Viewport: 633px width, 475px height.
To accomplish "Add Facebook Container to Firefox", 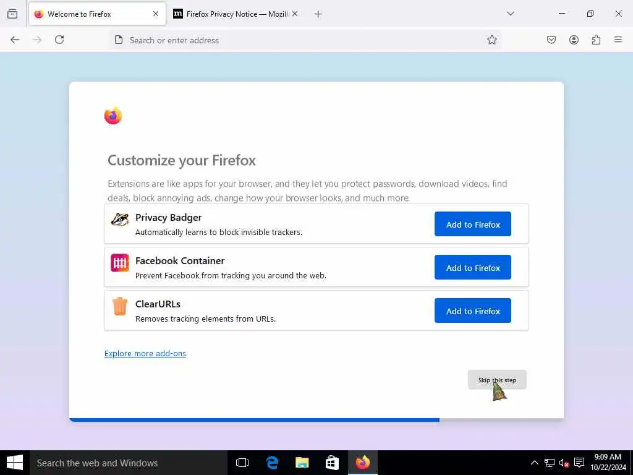I will coord(473,267).
